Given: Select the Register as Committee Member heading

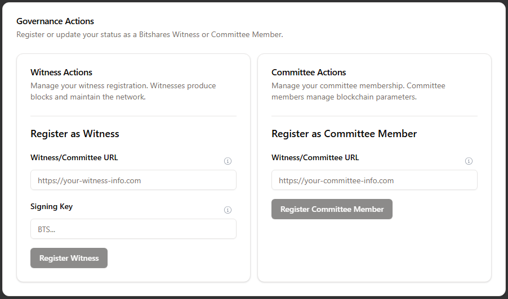Looking at the screenshot, I should 344,134.
